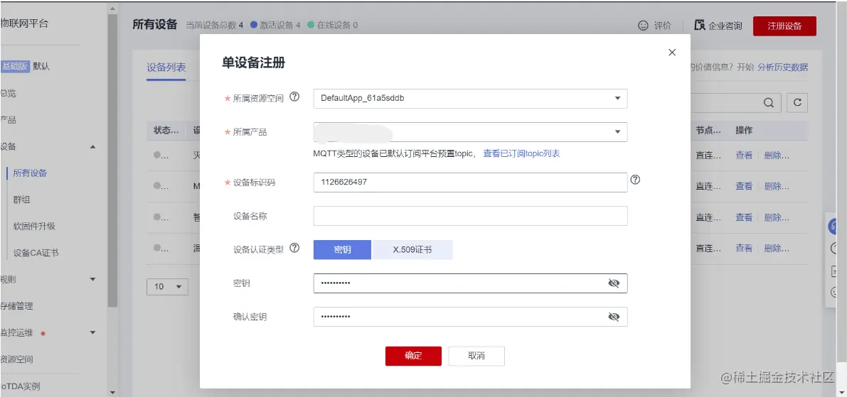This screenshot has width=847, height=397.
Task: Select 所有设备 in sidebar
Action: tap(31, 173)
